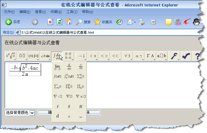Insert the definite integral with limits template
The image size is (207, 133).
pyautogui.click(x=69, y=76)
